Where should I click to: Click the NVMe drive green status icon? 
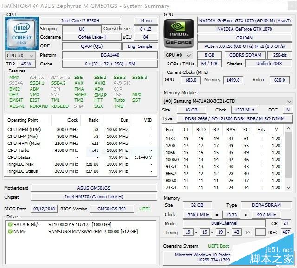pyautogui.click(x=10, y=232)
